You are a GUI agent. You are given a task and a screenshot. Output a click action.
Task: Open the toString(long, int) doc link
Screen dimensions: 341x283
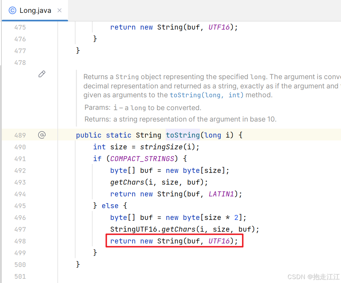206,95
